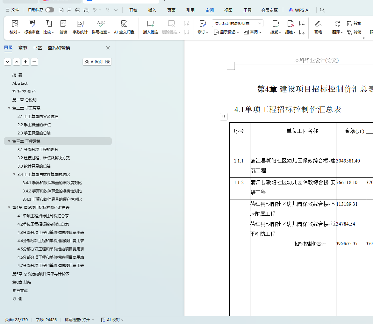Open the 接受 accept changes dropdown
This screenshot has height=324, width=373.
tap(276, 32)
